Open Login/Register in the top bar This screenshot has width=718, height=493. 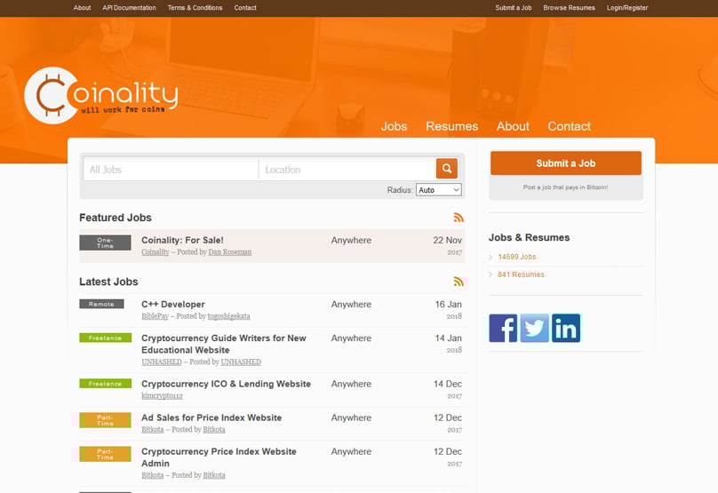(x=627, y=8)
